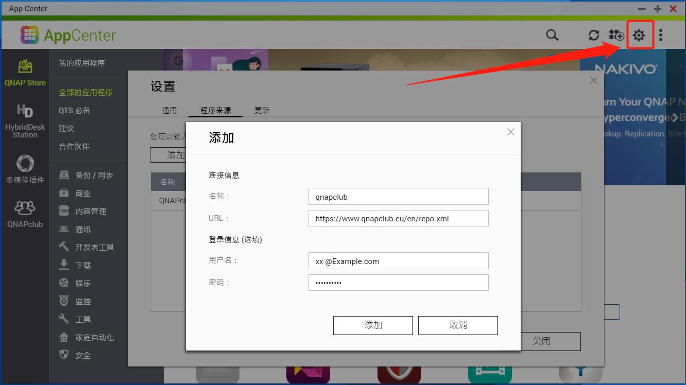This screenshot has width=686, height=385.
Task: Select the 备份/同步 category
Action: tap(89, 174)
